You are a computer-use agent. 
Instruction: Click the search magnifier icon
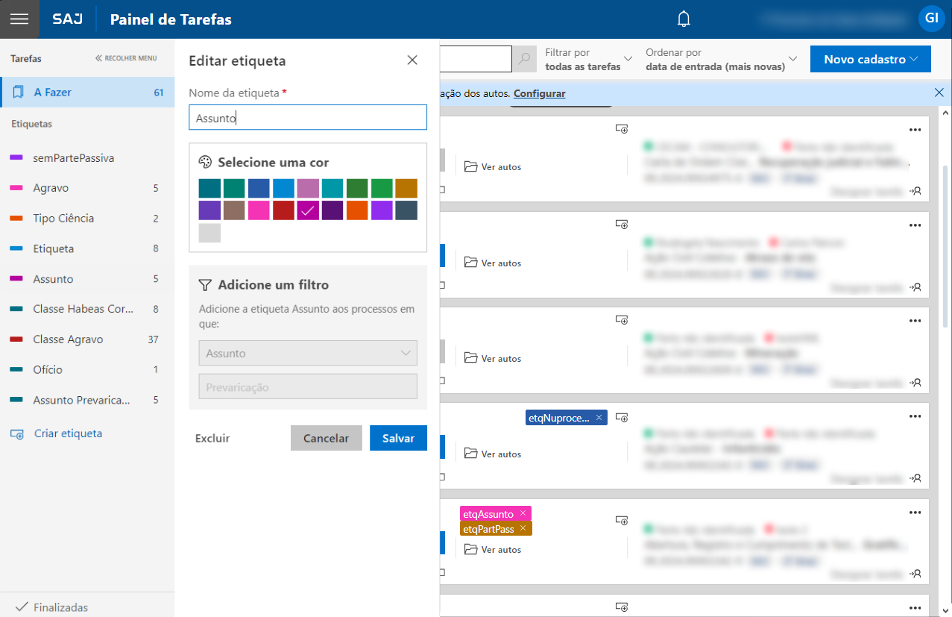(525, 59)
